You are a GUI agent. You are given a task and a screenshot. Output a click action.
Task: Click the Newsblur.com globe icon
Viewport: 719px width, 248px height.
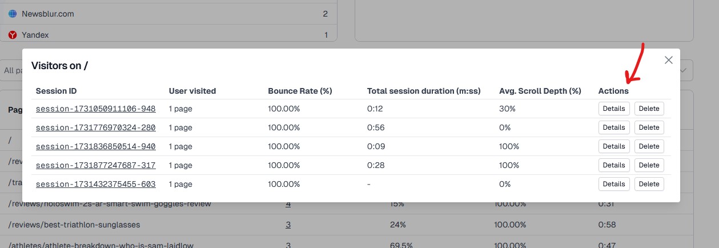13,14
